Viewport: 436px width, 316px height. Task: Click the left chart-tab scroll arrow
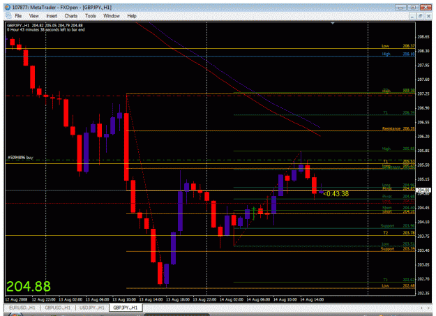421,308
